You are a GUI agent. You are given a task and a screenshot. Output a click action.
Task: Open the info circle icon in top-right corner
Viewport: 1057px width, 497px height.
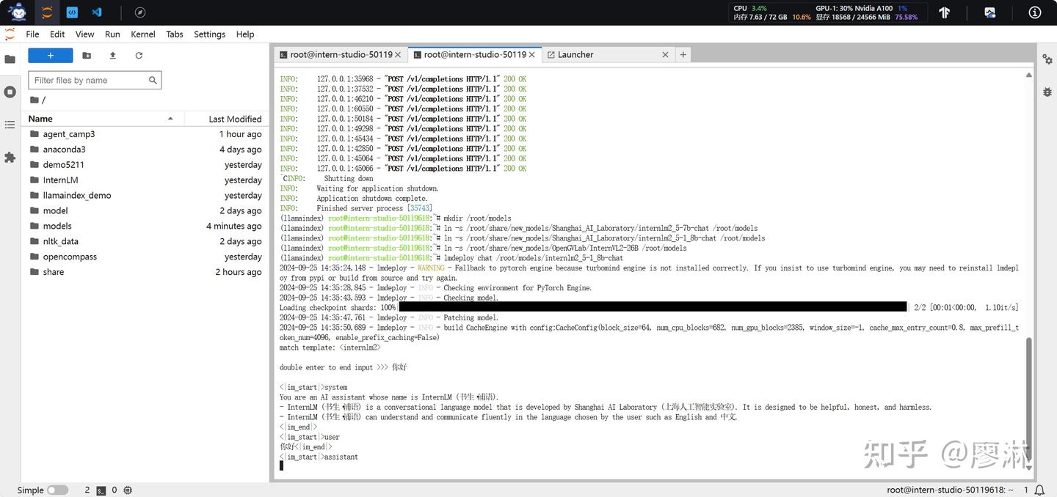pos(1035,12)
